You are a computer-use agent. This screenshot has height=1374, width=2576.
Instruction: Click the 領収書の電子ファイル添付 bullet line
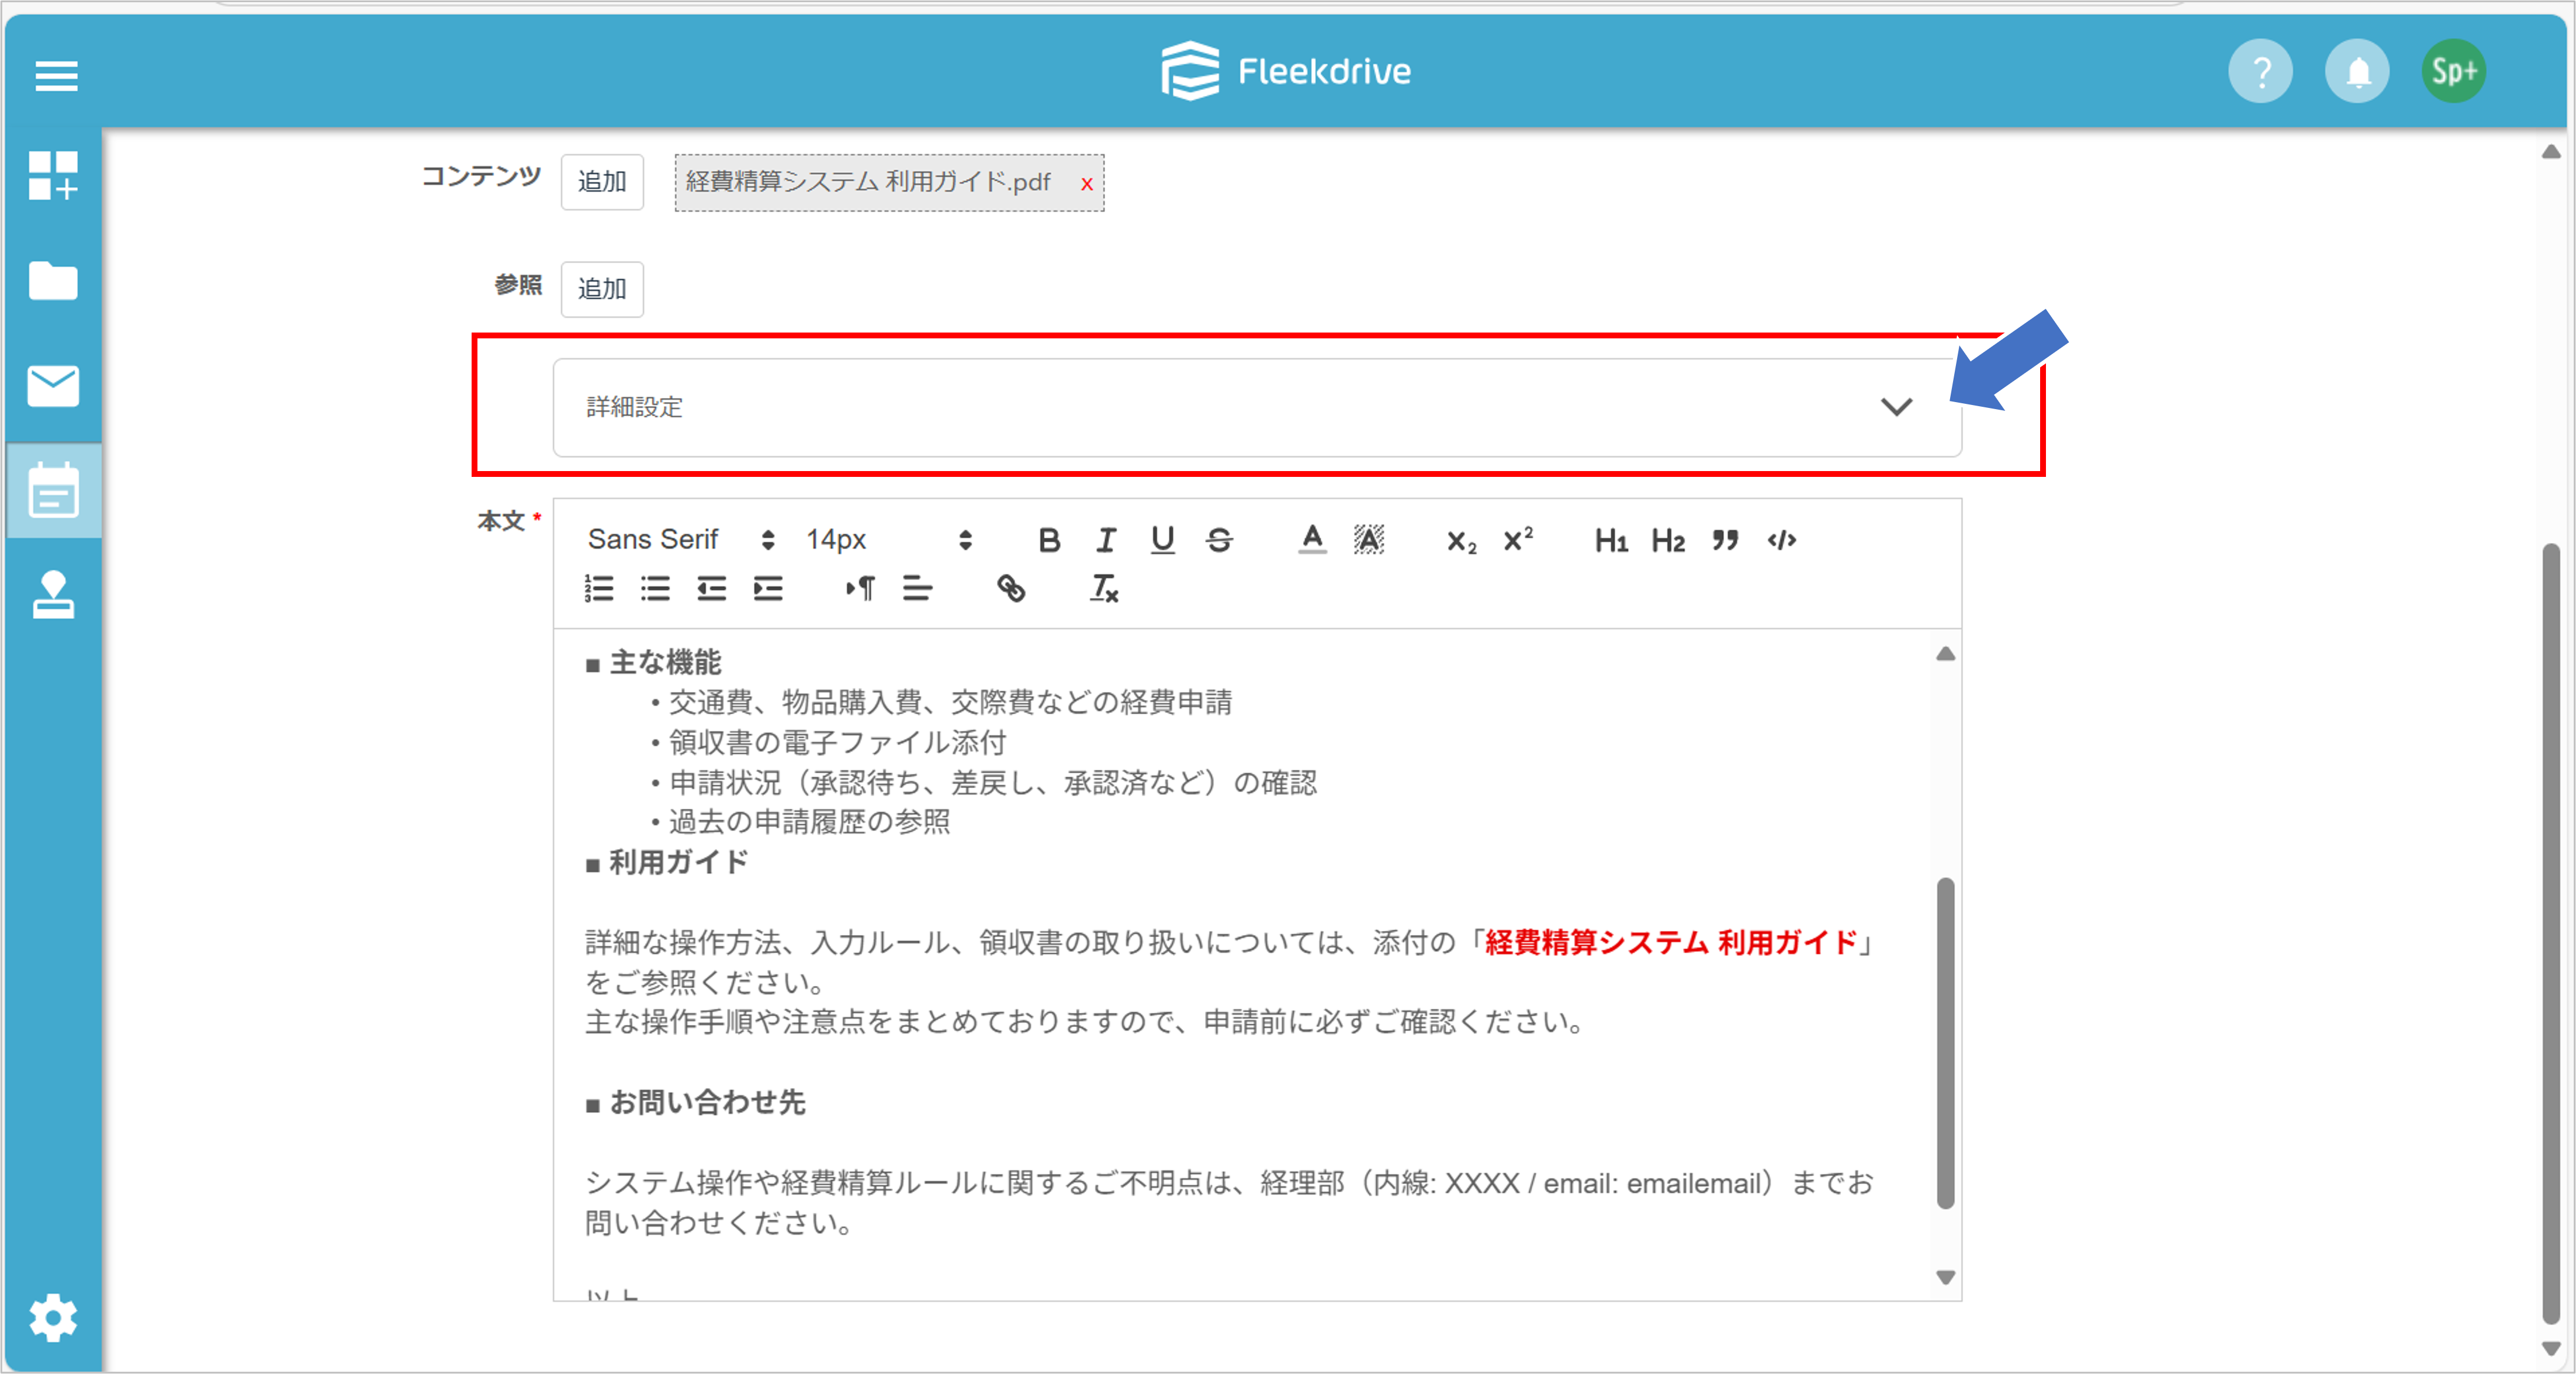[828, 742]
